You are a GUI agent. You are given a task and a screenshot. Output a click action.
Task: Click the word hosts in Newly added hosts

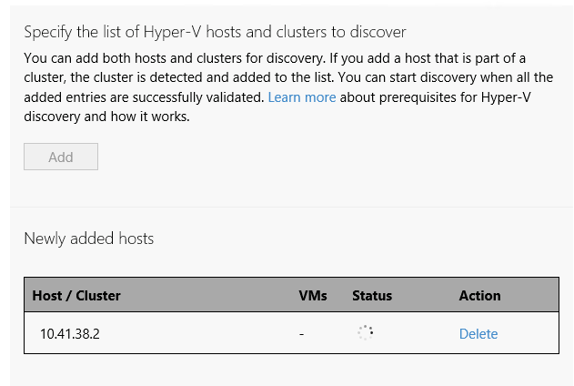click(x=136, y=239)
